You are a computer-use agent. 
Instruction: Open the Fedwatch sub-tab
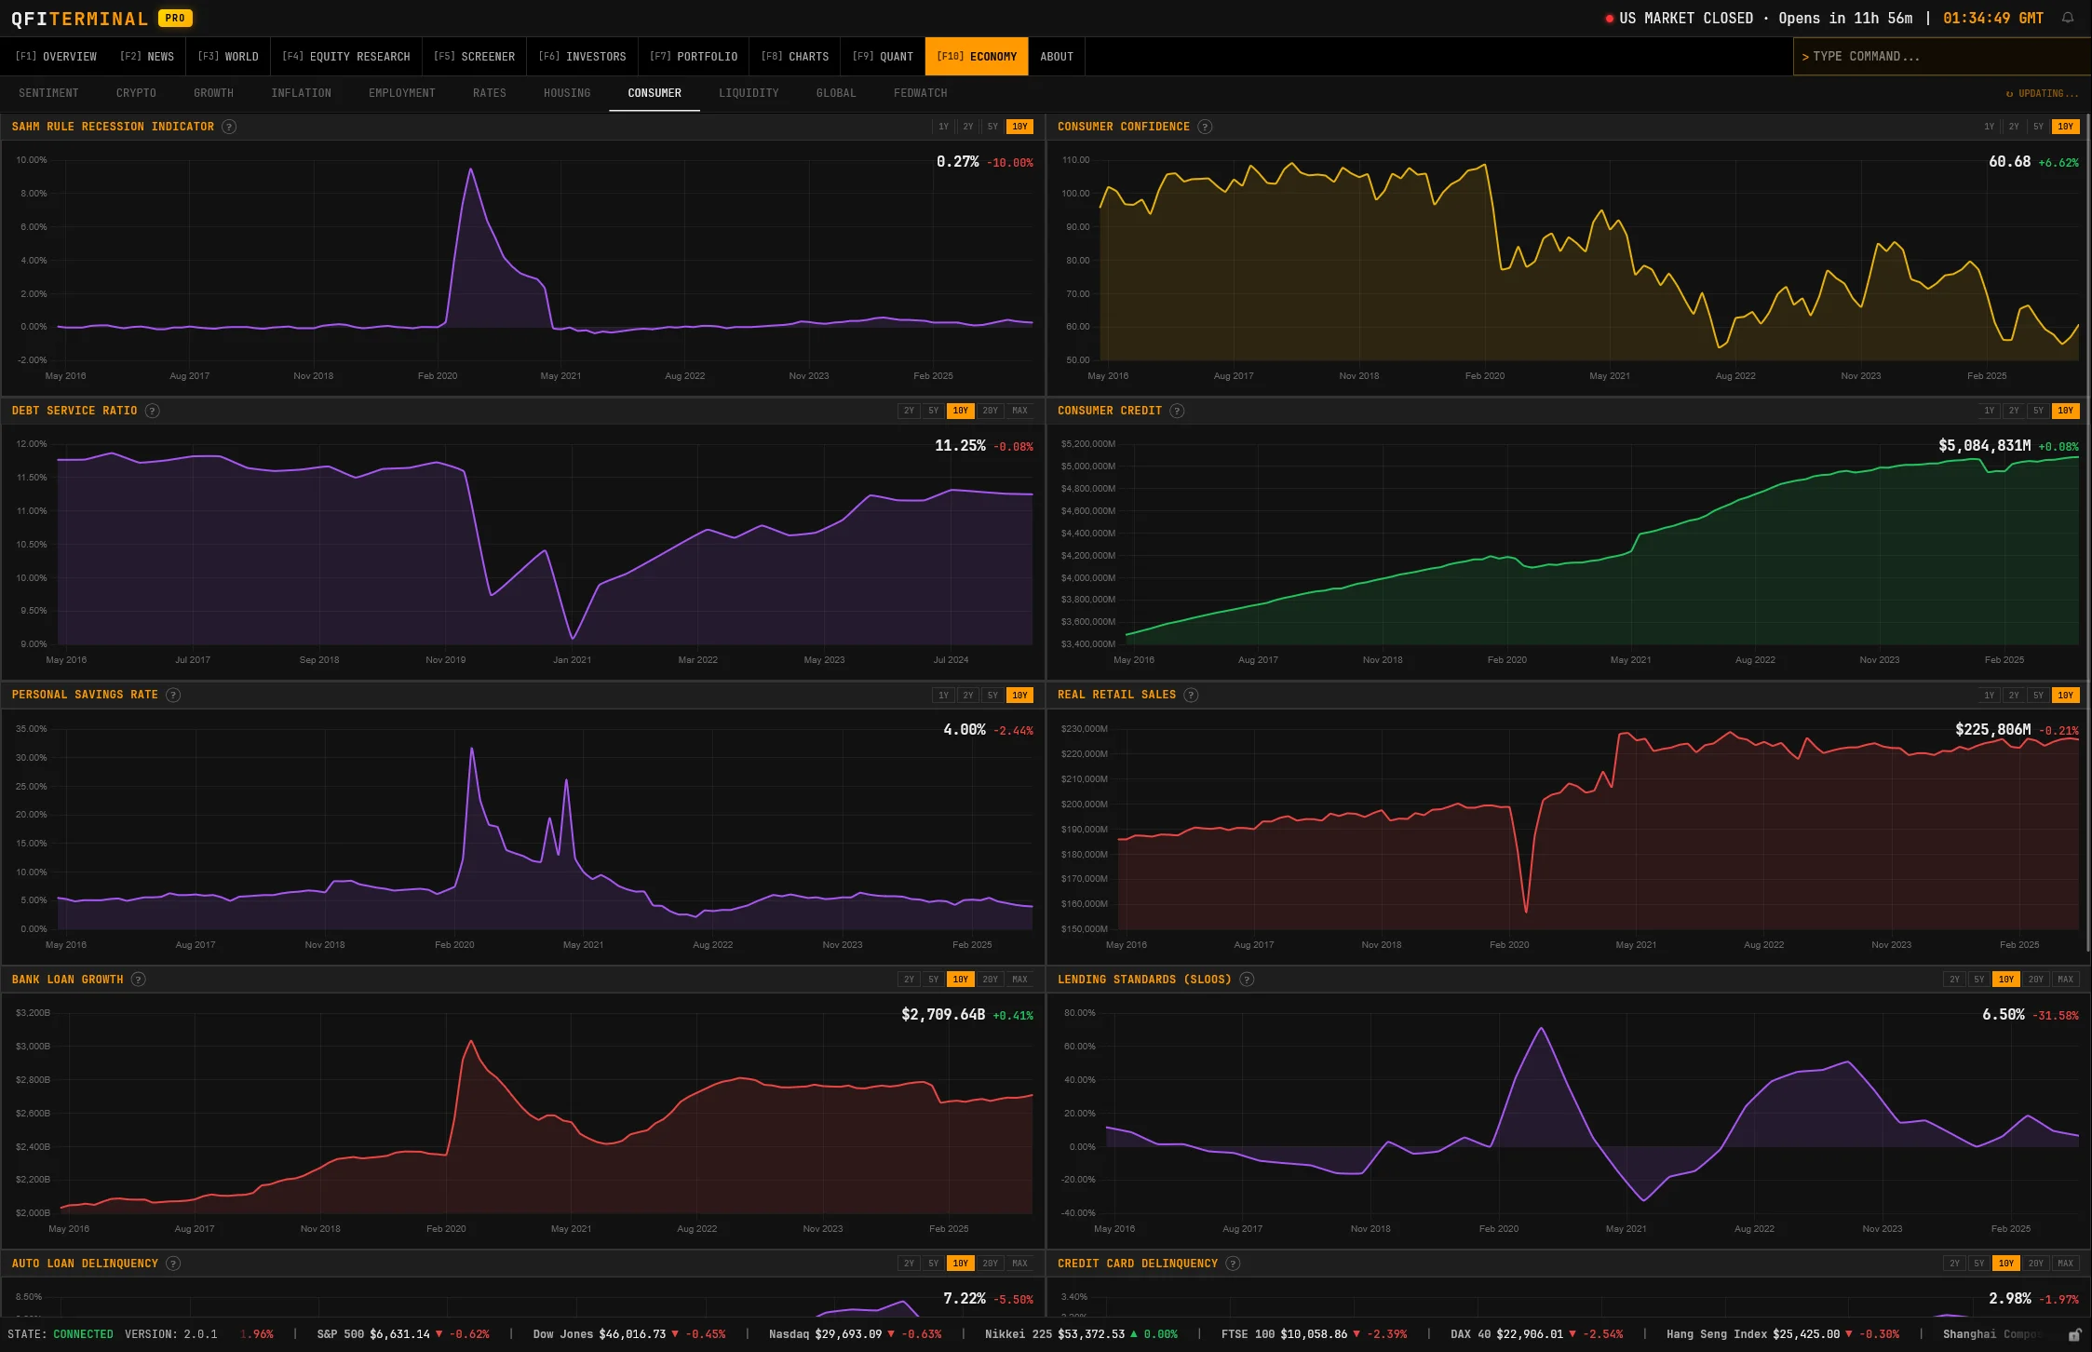point(920,93)
